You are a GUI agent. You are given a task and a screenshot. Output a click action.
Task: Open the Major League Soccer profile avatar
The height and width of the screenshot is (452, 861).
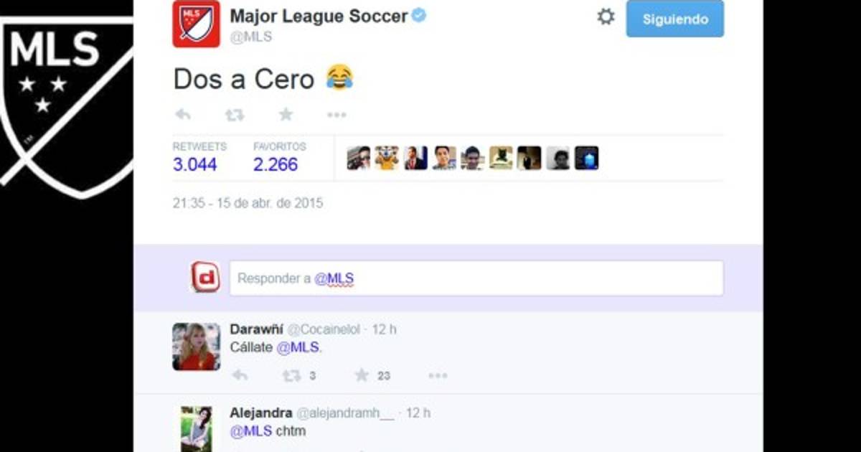coord(196,24)
